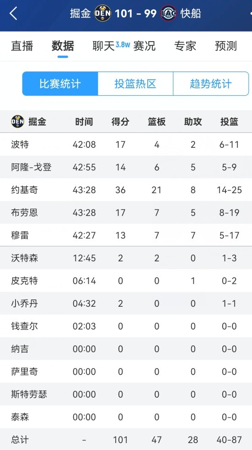Image resolution: width=252 pixels, height=450 pixels.
Task: Switch to the 直播 tab
Action: click(x=22, y=46)
